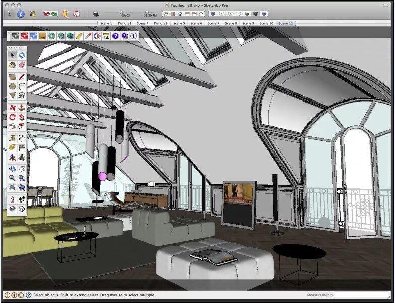The width and height of the screenshot is (395, 303).
Task: Switch to Iso view icon
Action: [x=165, y=14]
